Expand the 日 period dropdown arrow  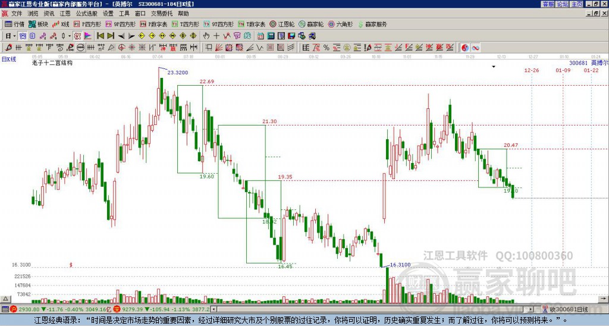(x=15, y=36)
